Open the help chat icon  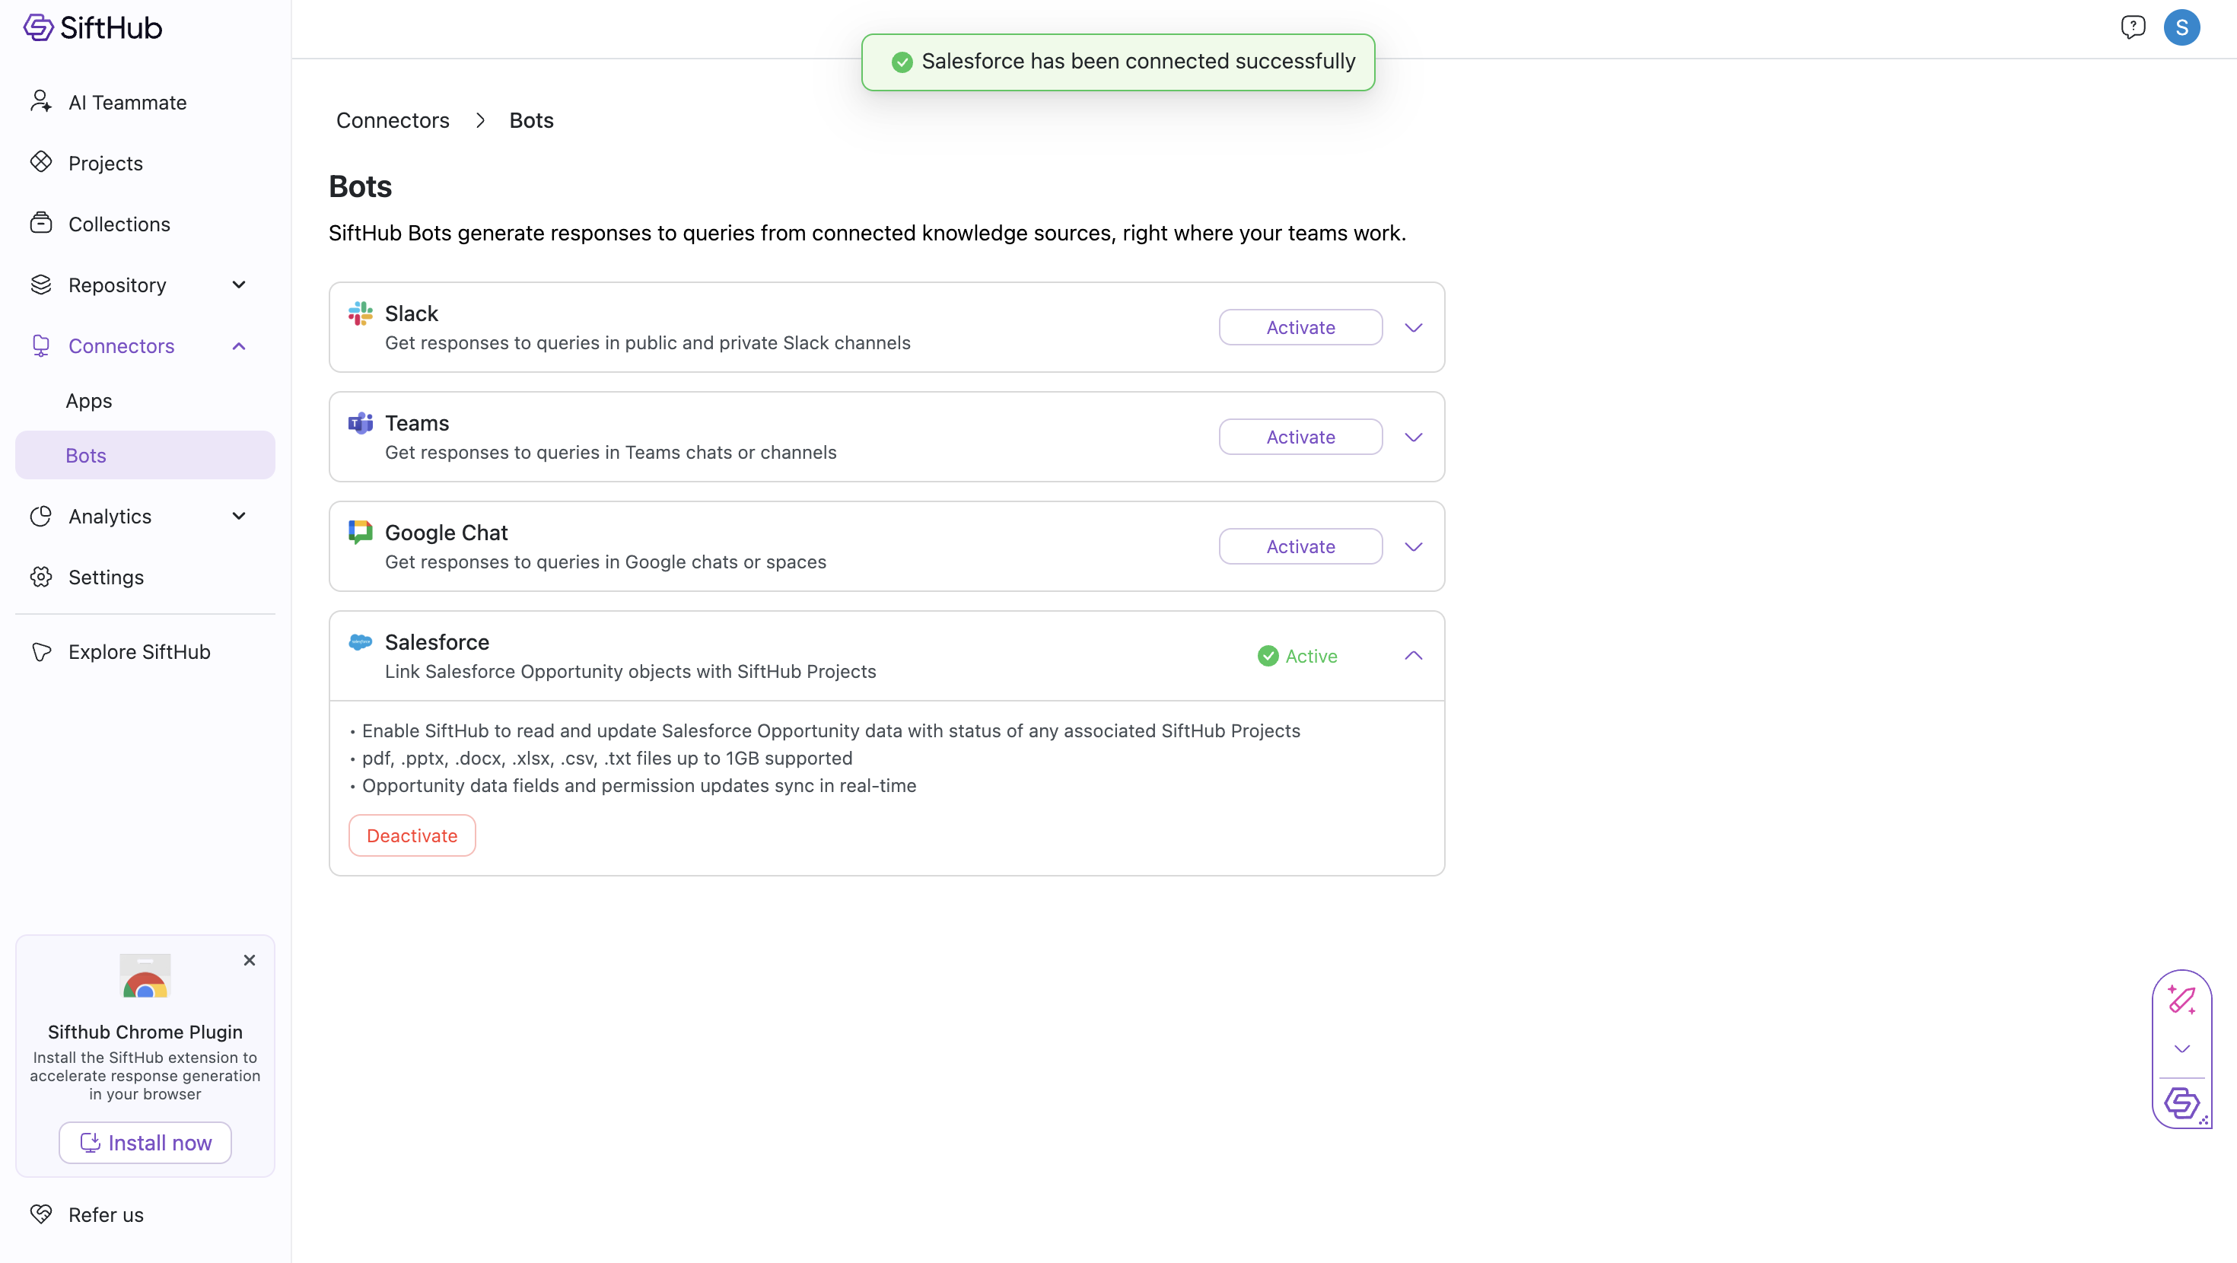pos(2132,27)
